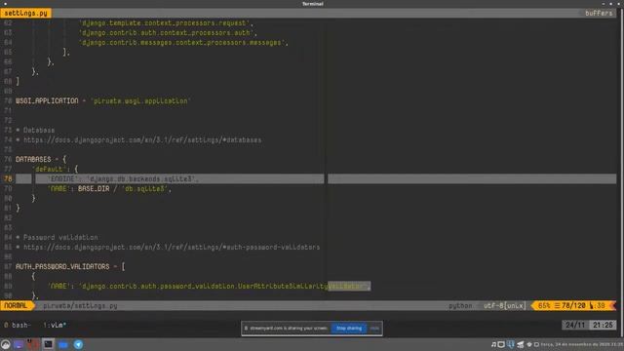Click the Terminal window title
The image size is (624, 351).
pos(313,4)
